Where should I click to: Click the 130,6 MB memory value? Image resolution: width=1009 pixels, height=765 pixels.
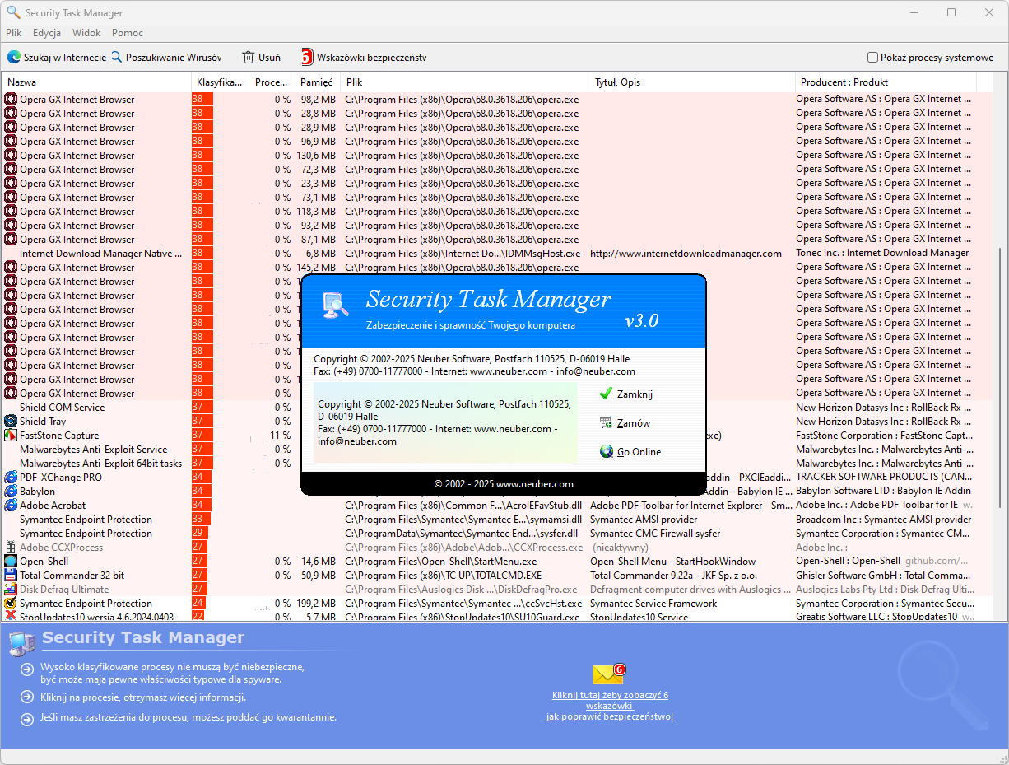(316, 156)
